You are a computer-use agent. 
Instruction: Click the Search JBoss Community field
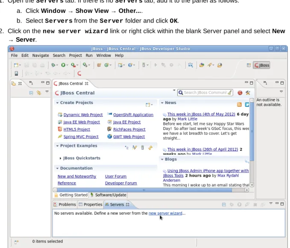click(205, 93)
